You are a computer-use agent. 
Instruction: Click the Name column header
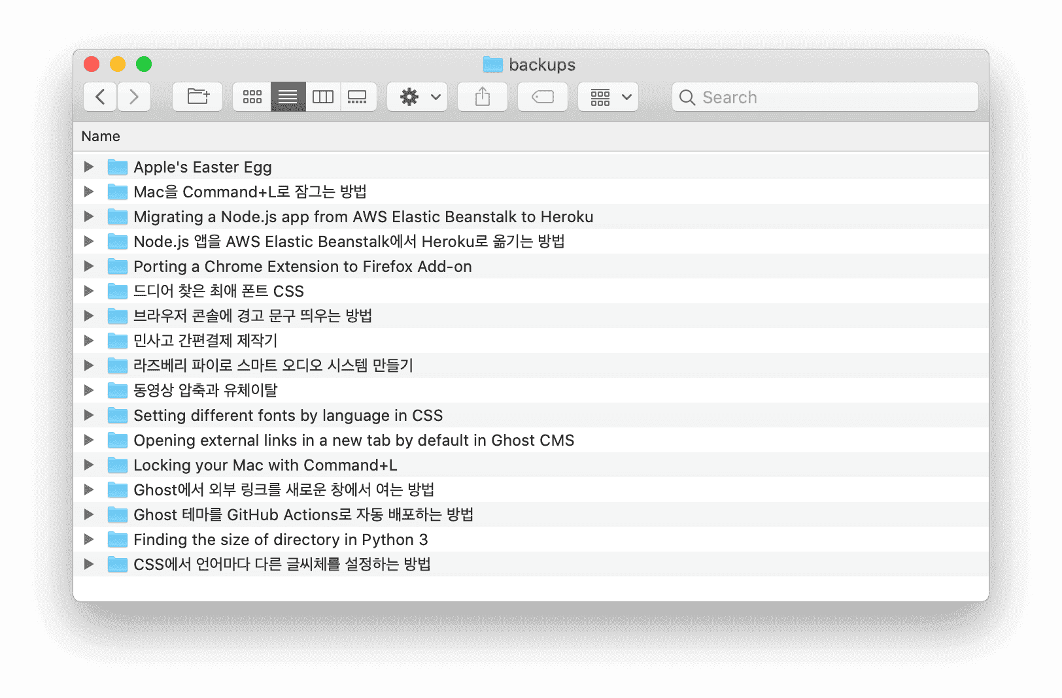coord(100,136)
